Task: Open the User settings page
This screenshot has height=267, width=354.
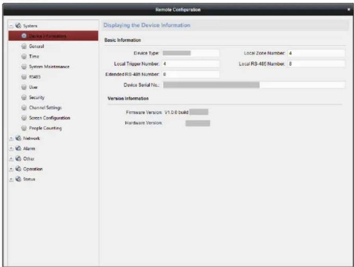Action: tap(34, 87)
